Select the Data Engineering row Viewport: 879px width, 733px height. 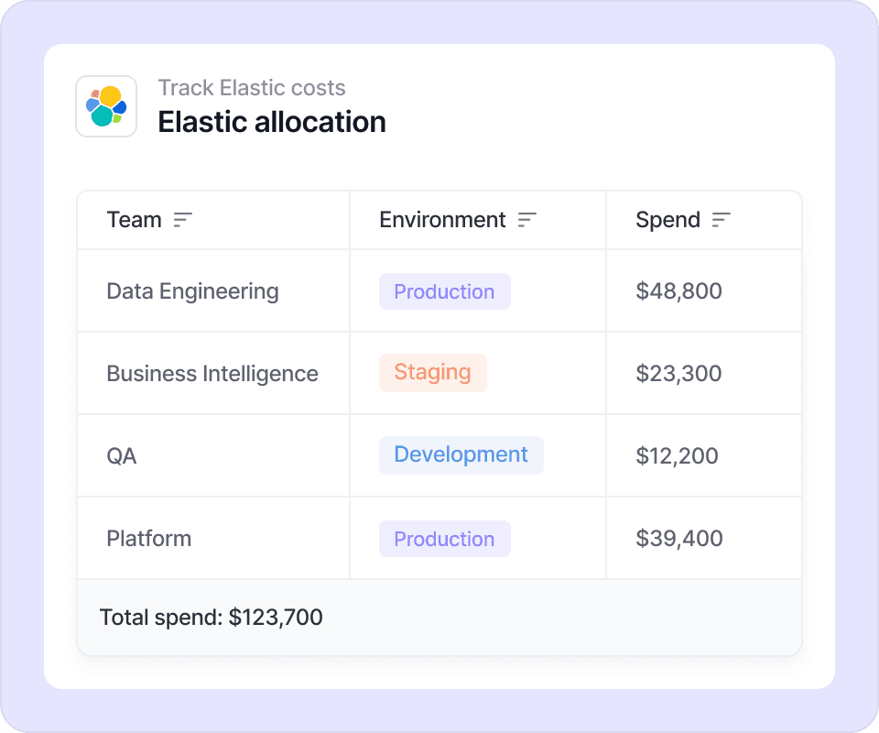click(192, 291)
